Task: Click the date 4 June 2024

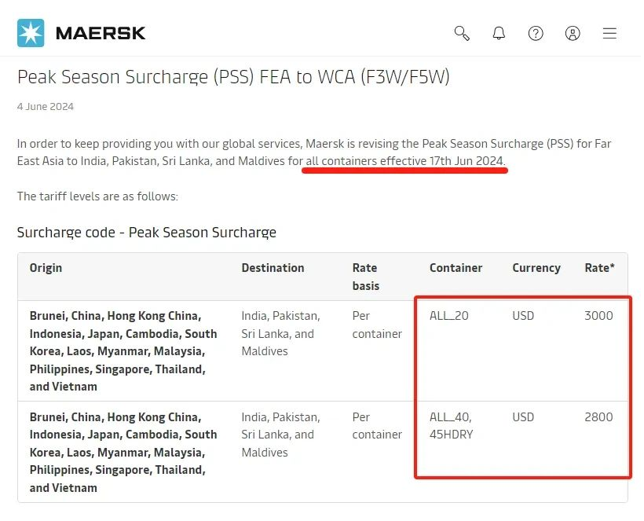Action: point(46,106)
